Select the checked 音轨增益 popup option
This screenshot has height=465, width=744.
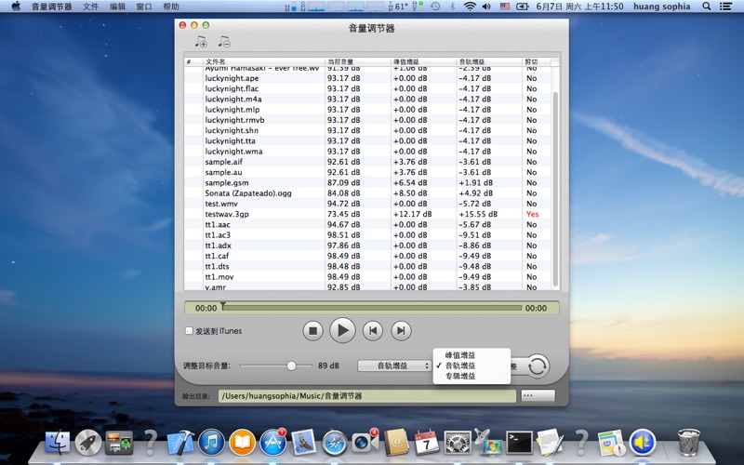pos(460,365)
